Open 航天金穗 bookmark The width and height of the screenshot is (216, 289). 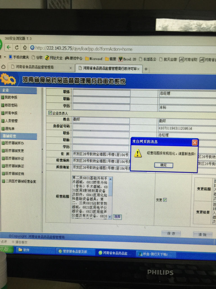tap(168, 59)
